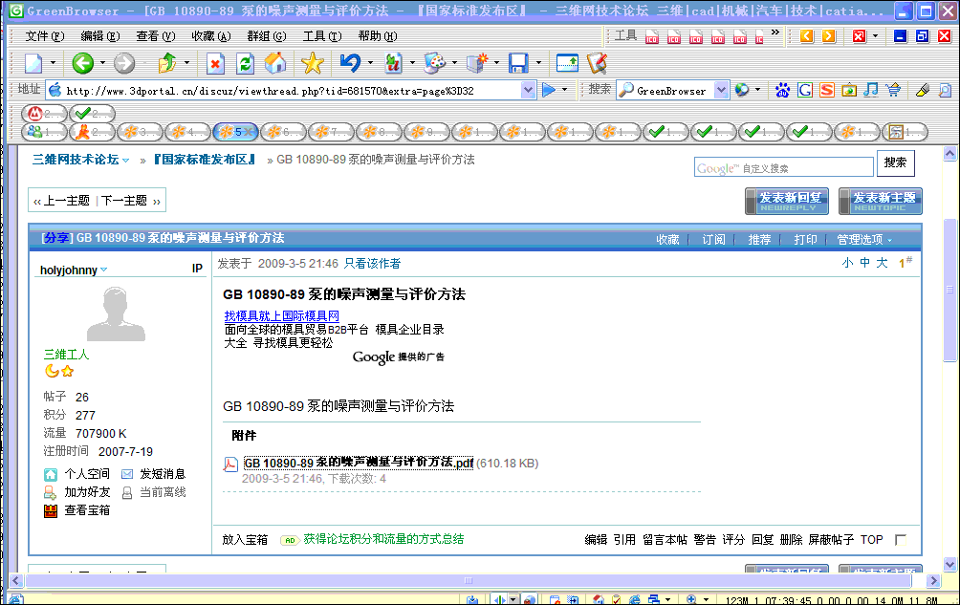Click the orange S Sogou search icon
Screen dimensions: 960x605
point(826,90)
